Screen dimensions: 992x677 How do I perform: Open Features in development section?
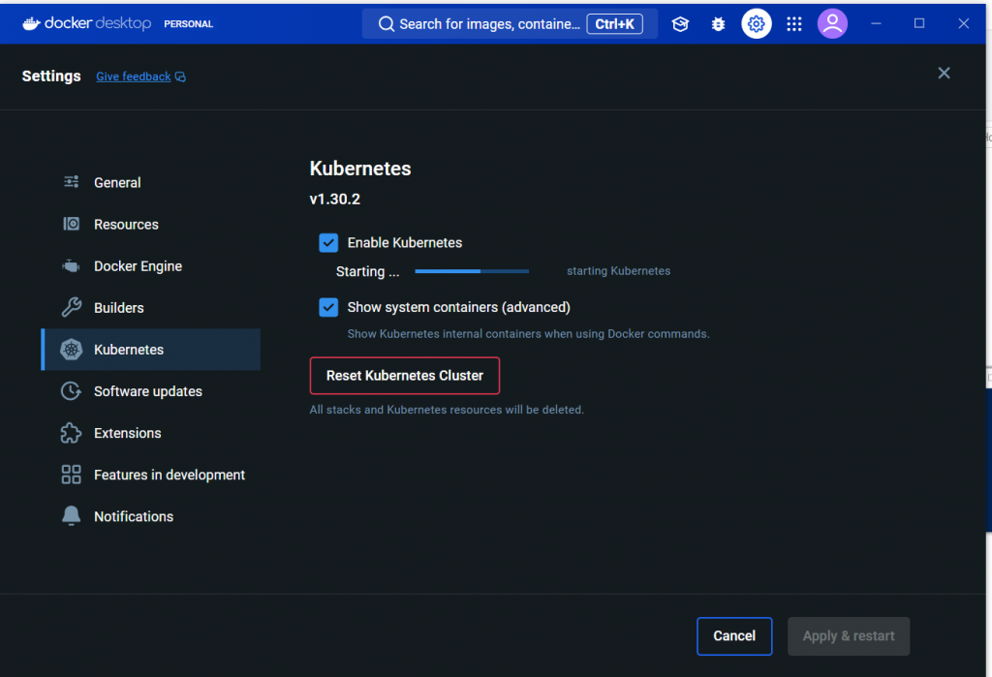pyautogui.click(x=150, y=475)
